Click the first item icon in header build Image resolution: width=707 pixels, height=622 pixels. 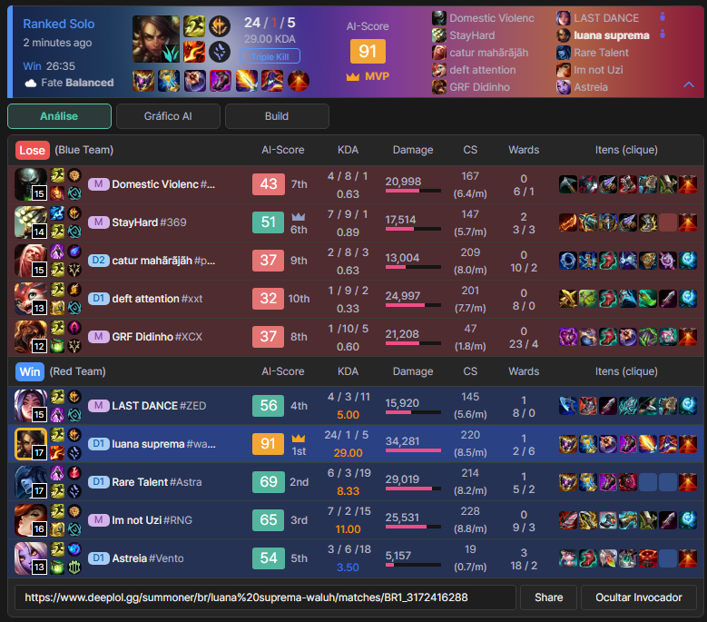click(x=143, y=81)
